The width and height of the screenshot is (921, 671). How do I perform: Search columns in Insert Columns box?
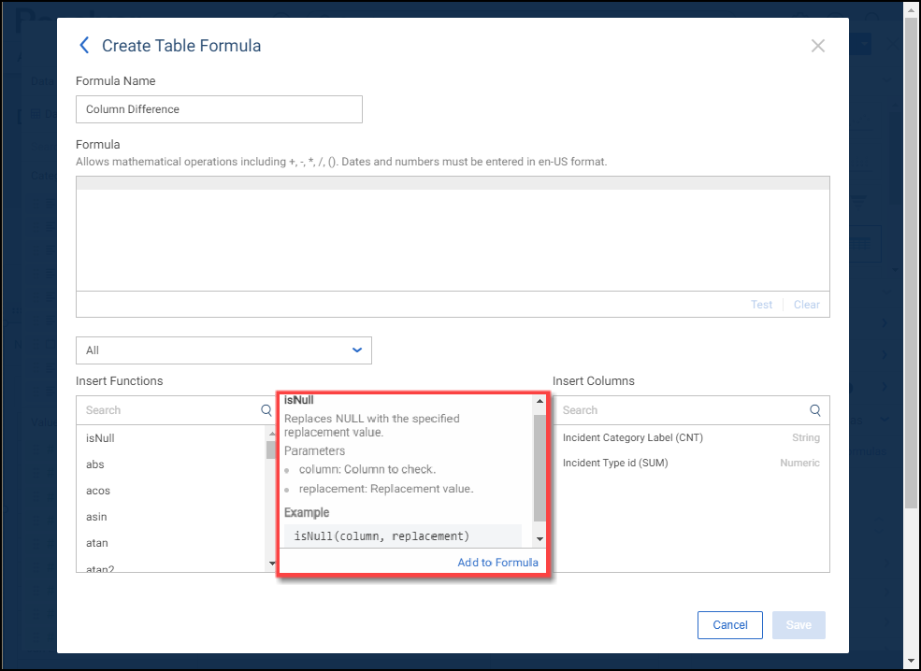(x=681, y=410)
